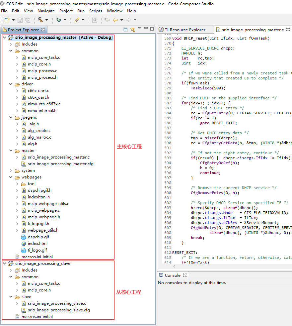Screen dimensions: 292x326
Task: Select mcip_webpage_utils.c in webpages
Action: click(48, 204)
